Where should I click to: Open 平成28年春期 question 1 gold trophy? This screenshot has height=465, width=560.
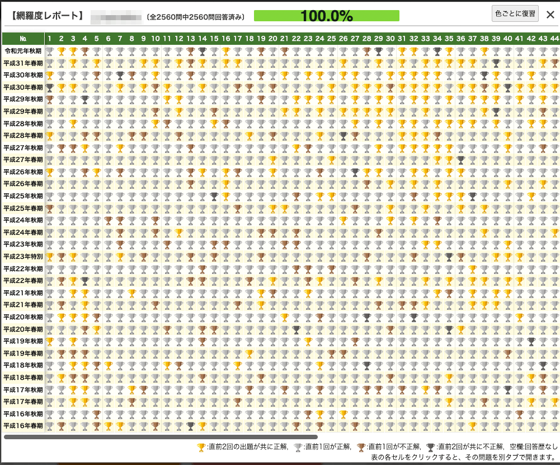49,136
